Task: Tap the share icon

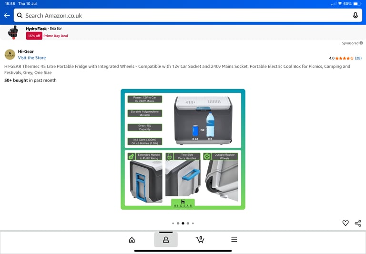Action: pos(358,223)
